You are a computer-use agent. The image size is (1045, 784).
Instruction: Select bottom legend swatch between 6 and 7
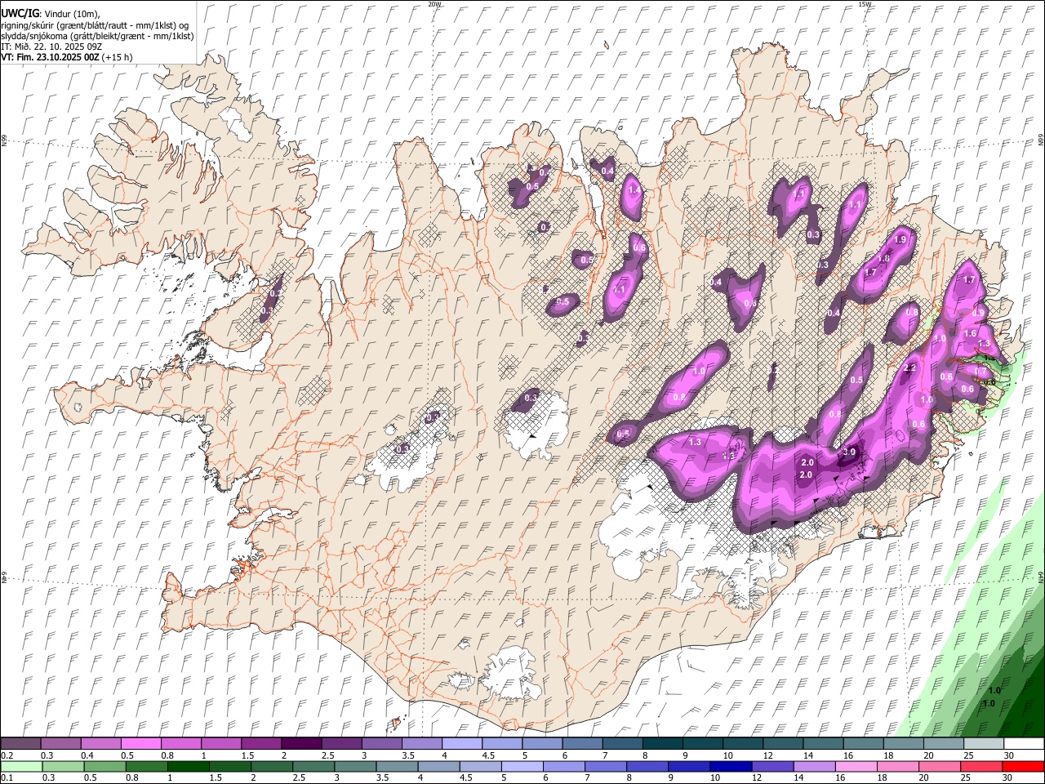click(x=564, y=766)
